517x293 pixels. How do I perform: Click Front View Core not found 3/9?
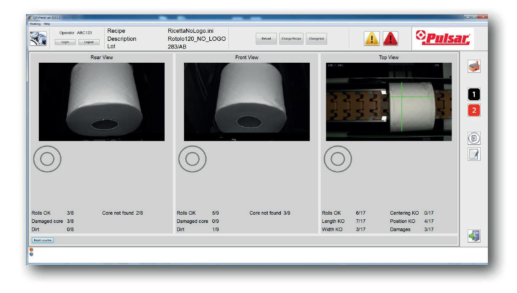270,213
